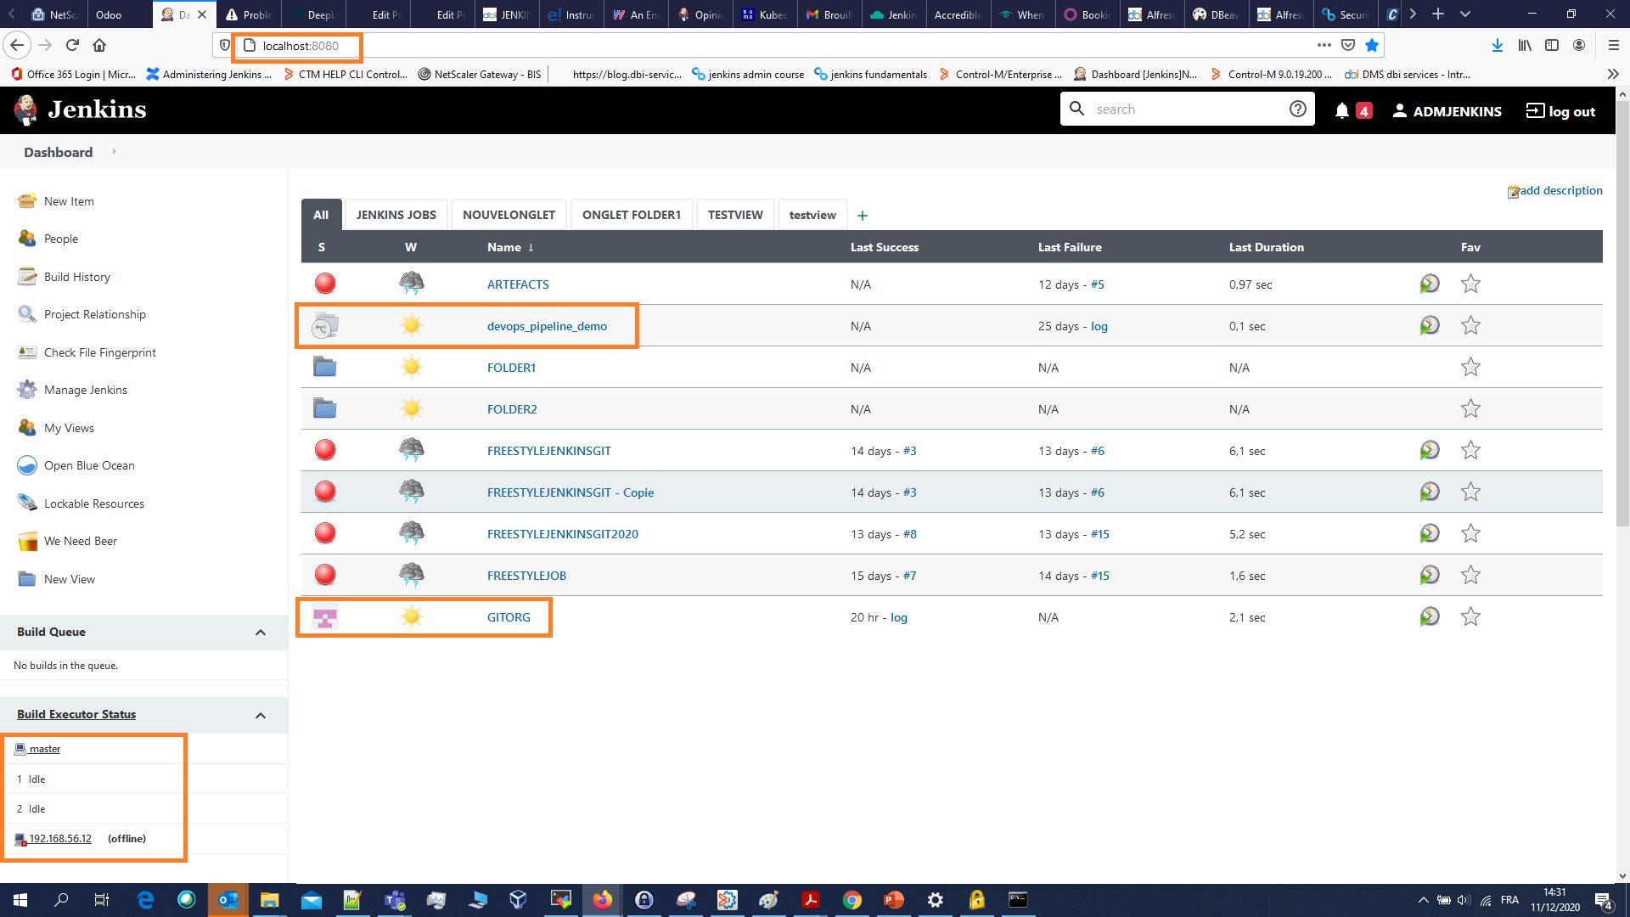Schedule a build for GITORG
The width and height of the screenshot is (1630, 917).
(x=1430, y=616)
